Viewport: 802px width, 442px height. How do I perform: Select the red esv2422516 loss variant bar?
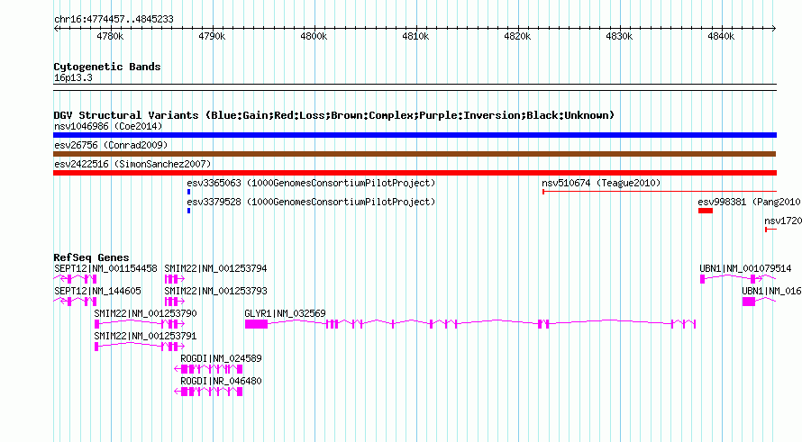415,173
